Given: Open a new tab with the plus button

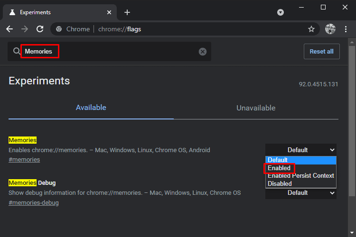Looking at the screenshot, I should point(127,12).
